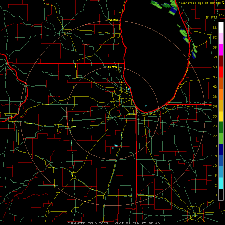The height and width of the screenshot is (225, 225).
Task: Click the "TOPS" legend title
Action: coord(220,15)
